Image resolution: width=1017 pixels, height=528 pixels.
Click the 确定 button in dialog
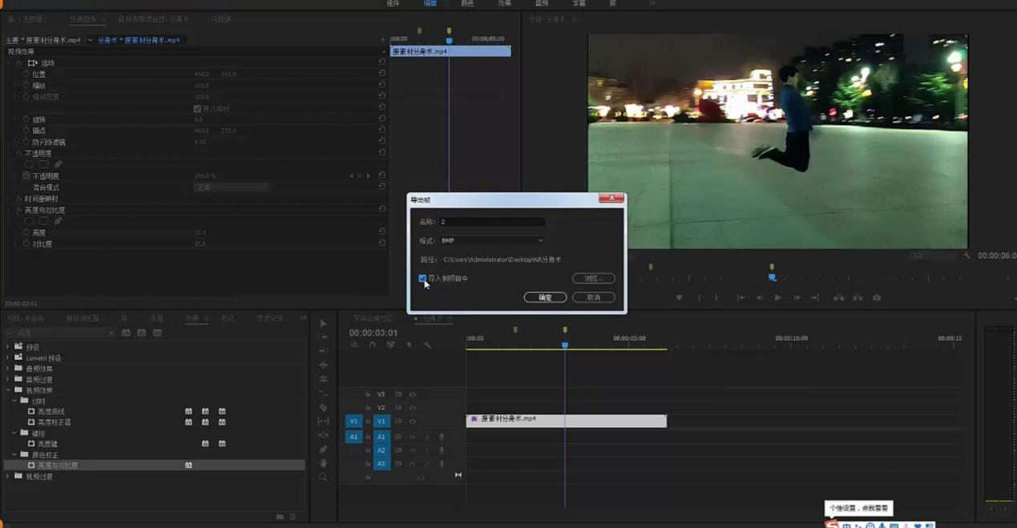pyautogui.click(x=545, y=297)
